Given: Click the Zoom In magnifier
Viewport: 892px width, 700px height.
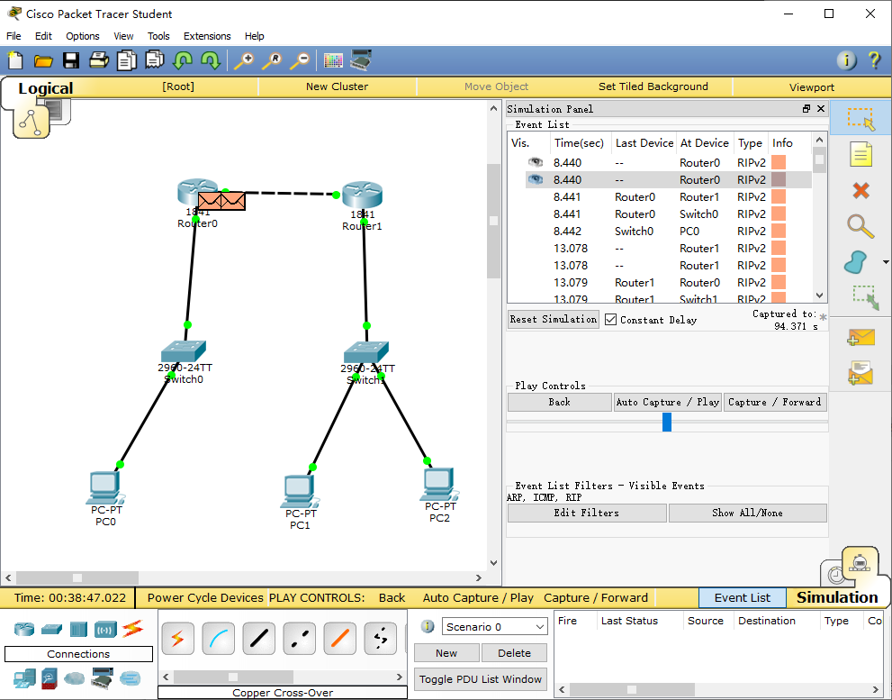Looking at the screenshot, I should (245, 60).
